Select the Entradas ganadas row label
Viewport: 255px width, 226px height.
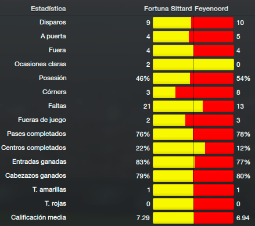(x=39, y=162)
